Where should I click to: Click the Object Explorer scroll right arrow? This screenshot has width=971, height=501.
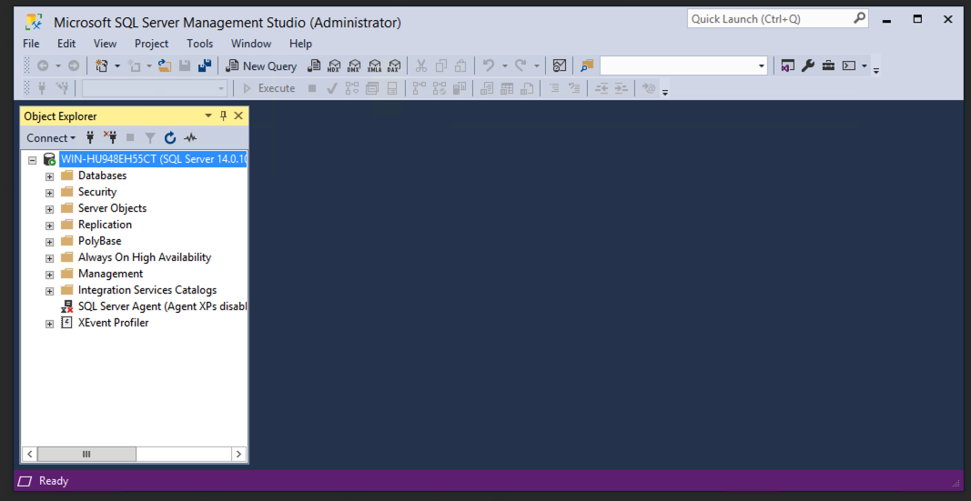(x=239, y=454)
